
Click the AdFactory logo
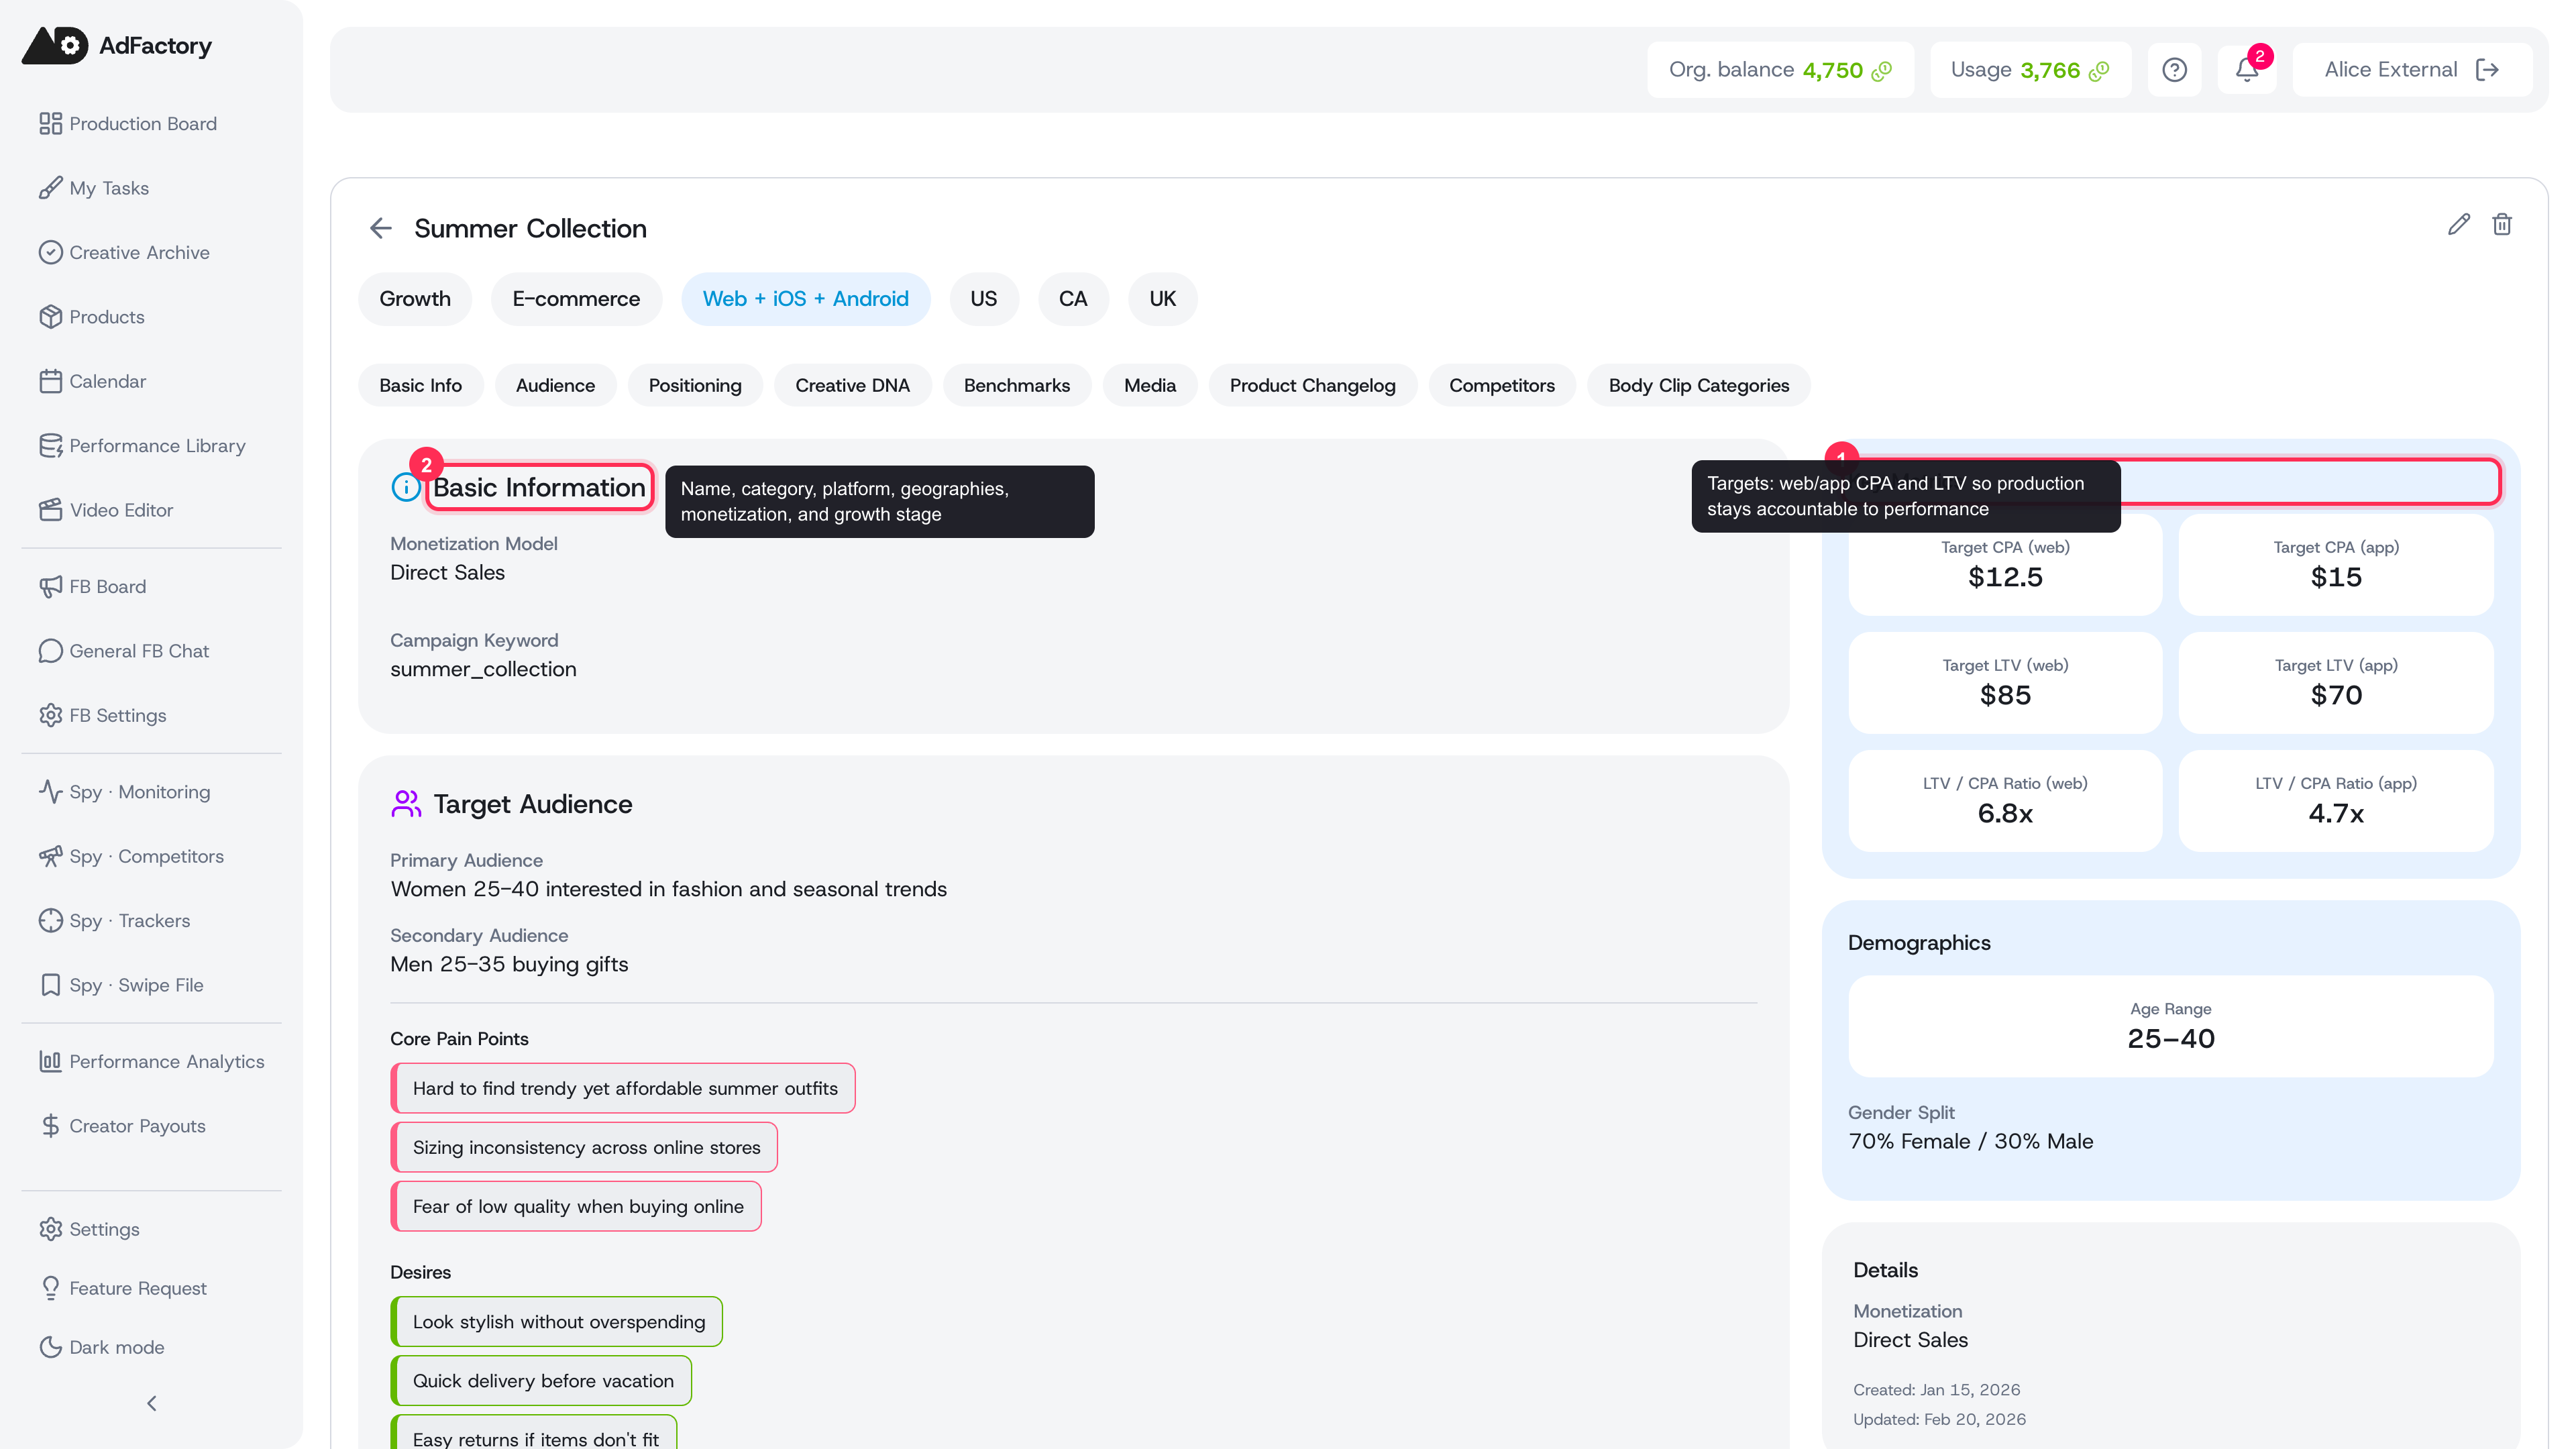[x=117, y=45]
